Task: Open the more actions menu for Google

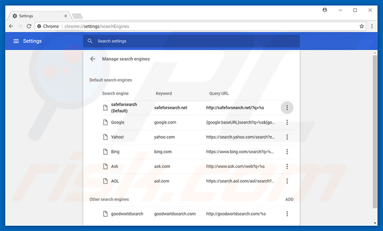Action: 287,122
